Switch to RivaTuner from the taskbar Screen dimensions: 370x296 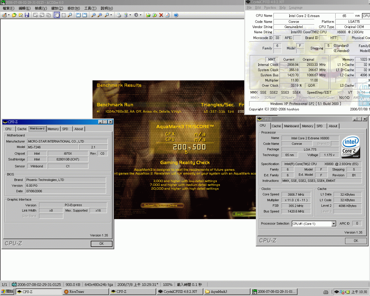click(86, 292)
